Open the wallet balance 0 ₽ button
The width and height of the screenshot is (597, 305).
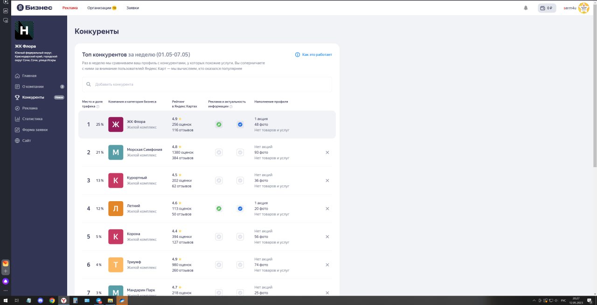[x=547, y=8]
